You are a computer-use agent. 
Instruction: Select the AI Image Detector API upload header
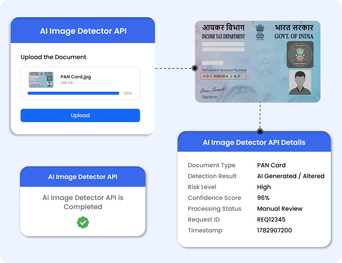(83, 31)
